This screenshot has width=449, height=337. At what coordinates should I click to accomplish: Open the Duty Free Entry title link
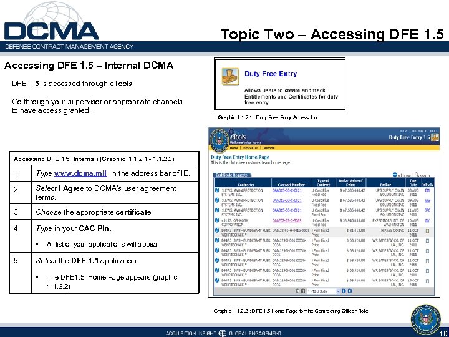[271, 74]
